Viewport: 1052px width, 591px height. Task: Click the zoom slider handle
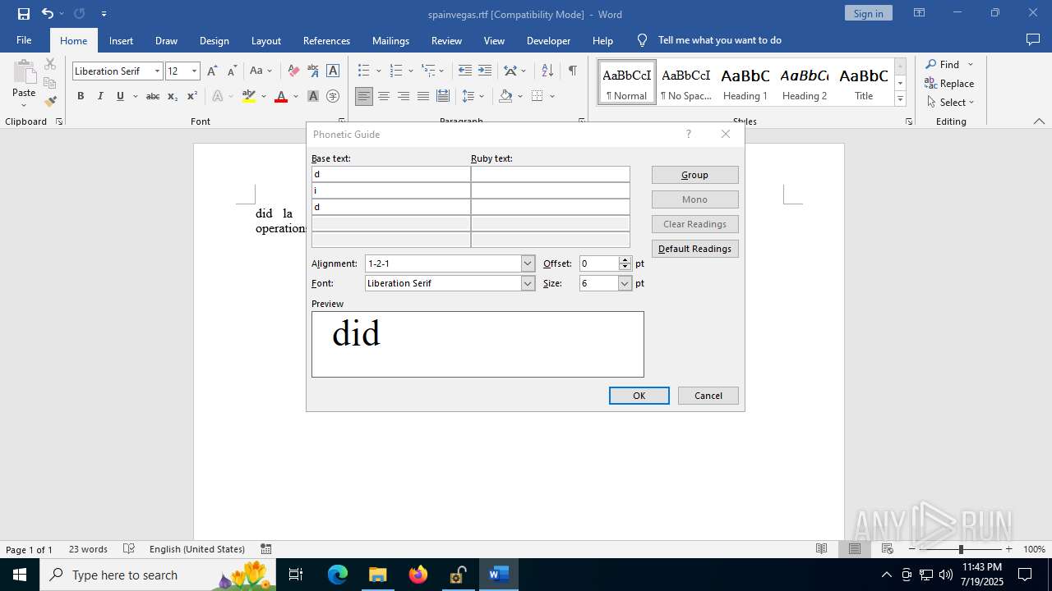point(961,549)
